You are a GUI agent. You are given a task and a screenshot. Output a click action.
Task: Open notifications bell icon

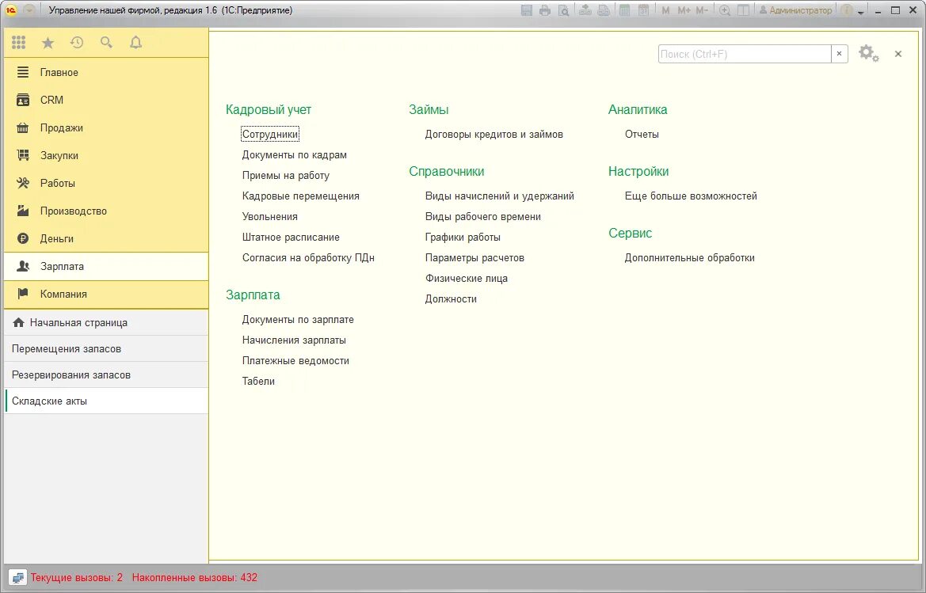135,43
